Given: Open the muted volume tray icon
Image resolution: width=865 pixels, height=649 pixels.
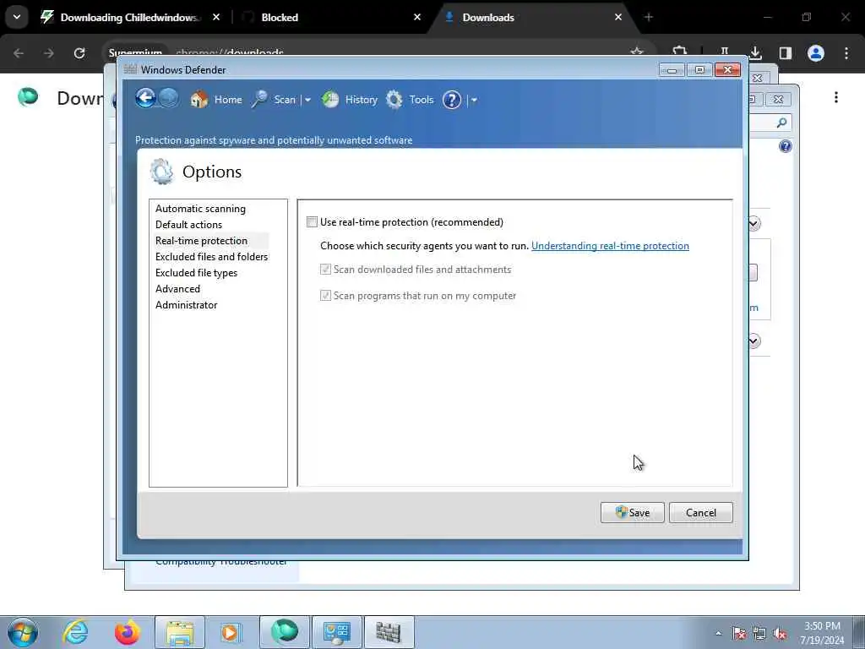Looking at the screenshot, I should (x=780, y=633).
